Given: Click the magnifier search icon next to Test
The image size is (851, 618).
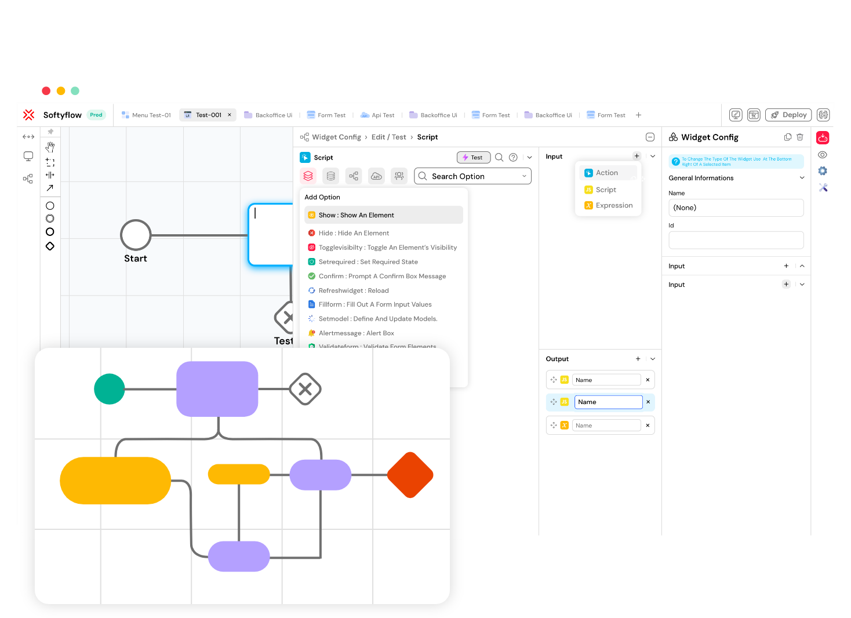Looking at the screenshot, I should coord(499,157).
